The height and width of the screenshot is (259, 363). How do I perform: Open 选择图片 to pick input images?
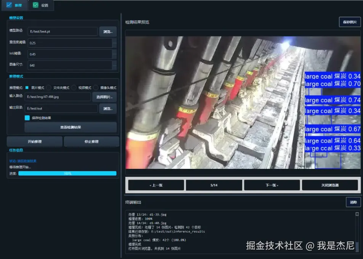coord(105,97)
